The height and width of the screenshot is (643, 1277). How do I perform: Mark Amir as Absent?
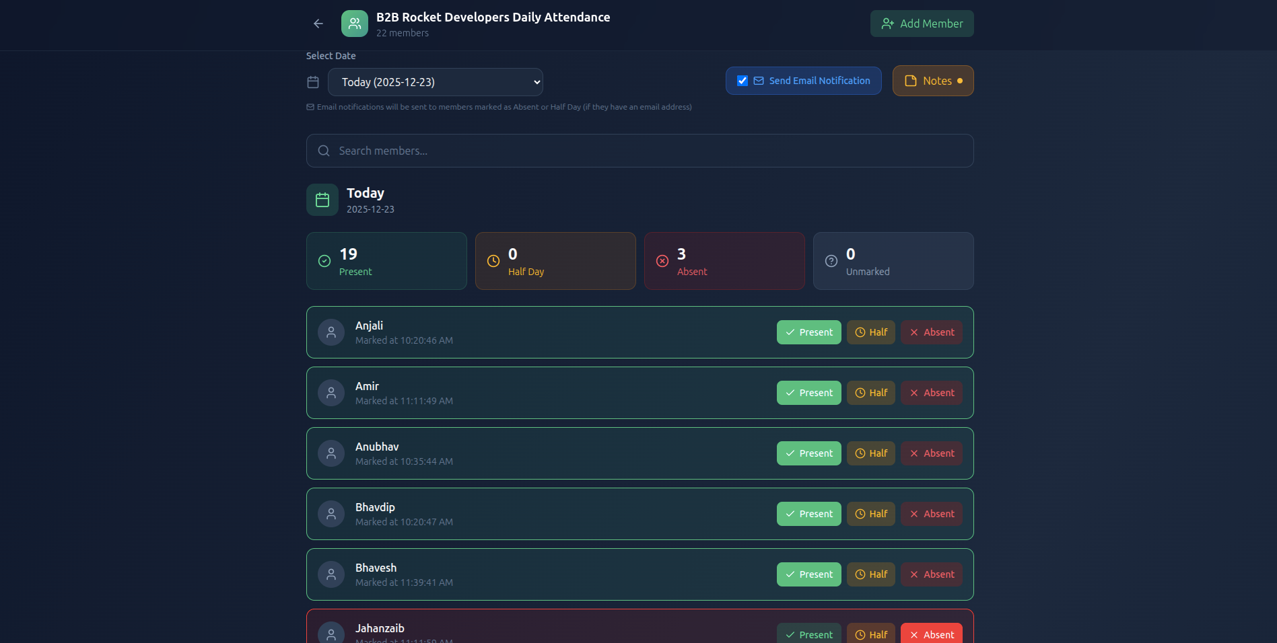click(931, 392)
